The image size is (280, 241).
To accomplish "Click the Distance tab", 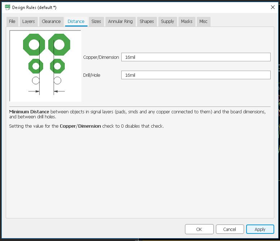I will pos(76,22).
